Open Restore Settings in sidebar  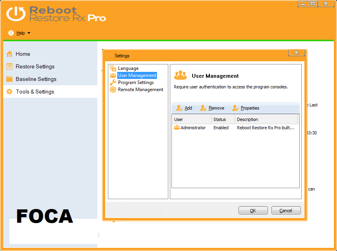(x=35, y=66)
